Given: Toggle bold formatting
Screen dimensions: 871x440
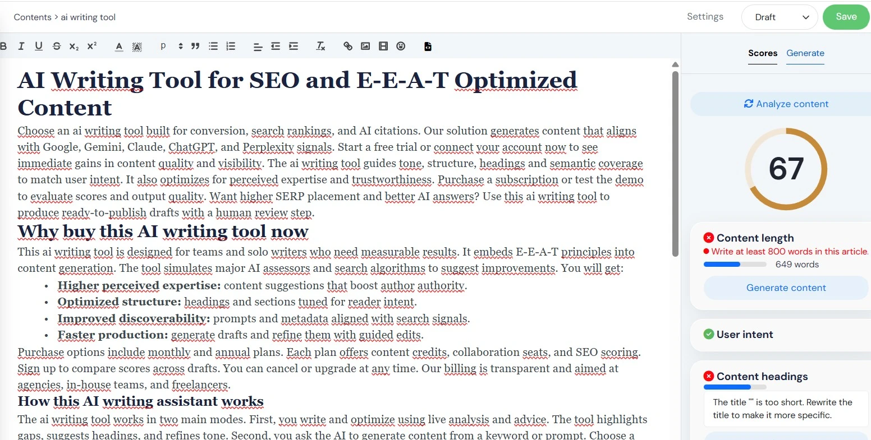Looking at the screenshot, I should (x=3, y=47).
